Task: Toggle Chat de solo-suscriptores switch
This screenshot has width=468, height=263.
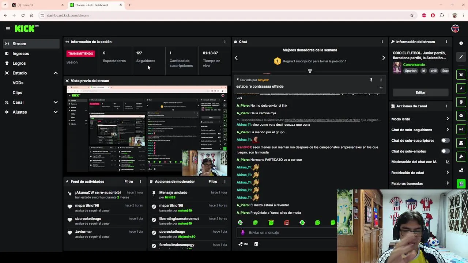Action: (x=445, y=140)
